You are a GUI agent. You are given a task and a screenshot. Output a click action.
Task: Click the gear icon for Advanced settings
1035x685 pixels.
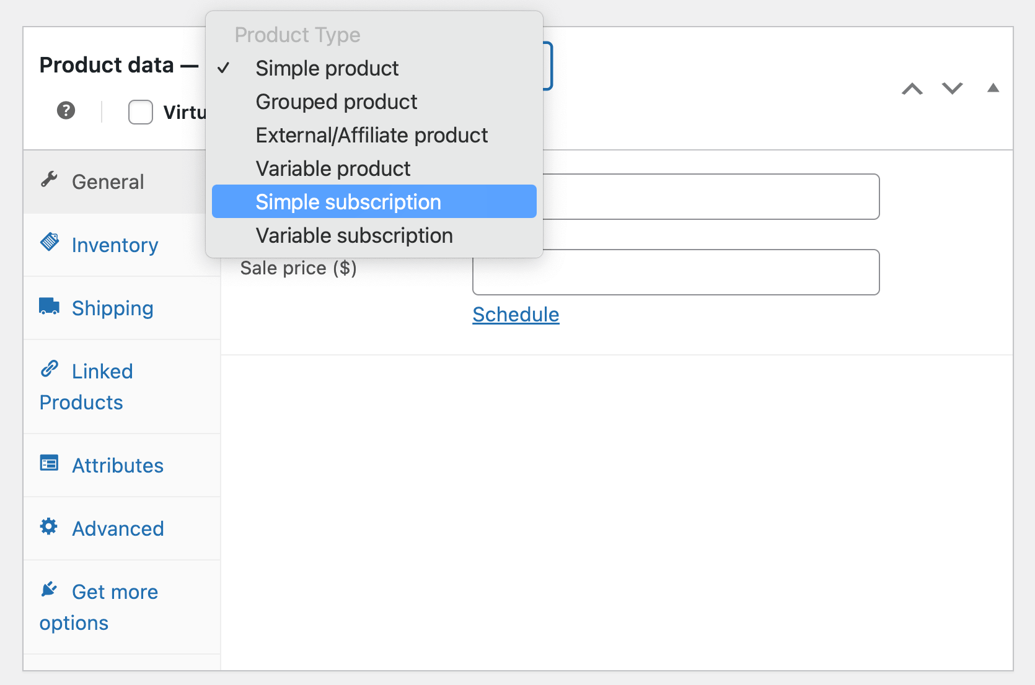[48, 526]
